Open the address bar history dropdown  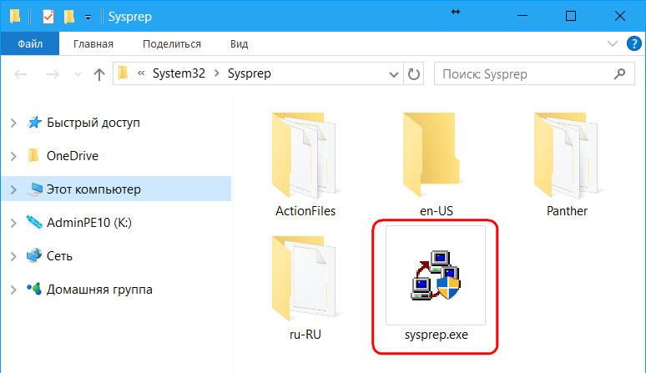point(393,74)
